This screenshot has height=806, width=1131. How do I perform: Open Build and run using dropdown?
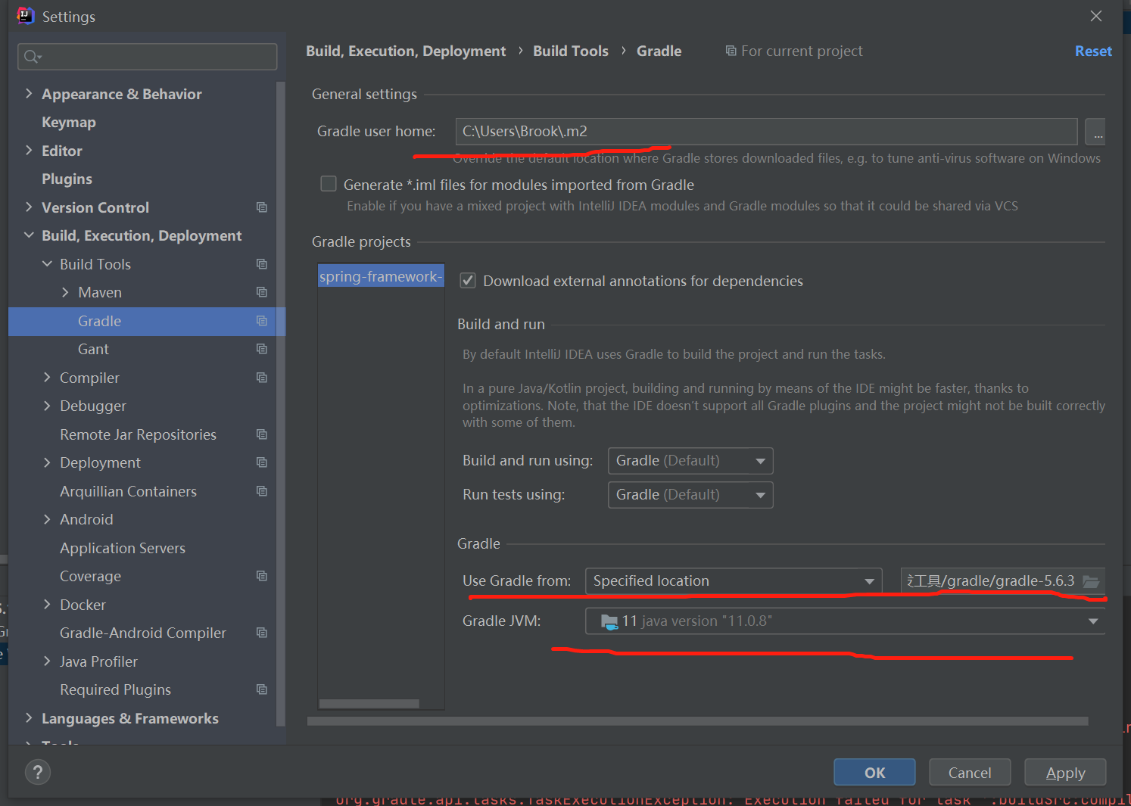tap(690, 461)
